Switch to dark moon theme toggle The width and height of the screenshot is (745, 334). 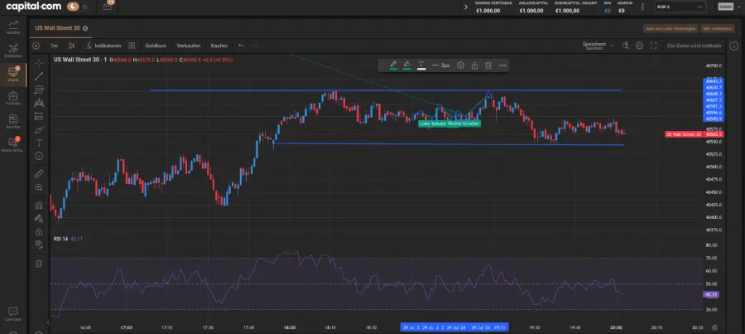(x=73, y=7)
